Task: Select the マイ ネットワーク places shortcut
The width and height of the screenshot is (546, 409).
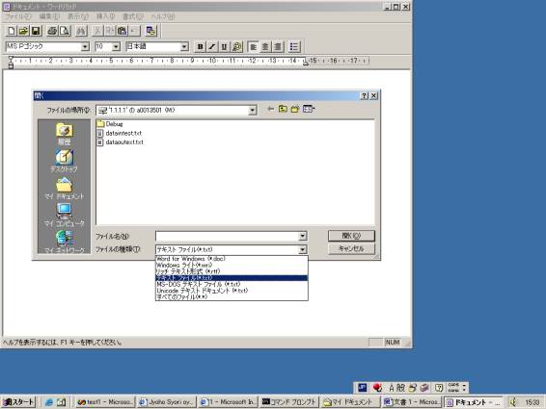Action: (x=64, y=242)
